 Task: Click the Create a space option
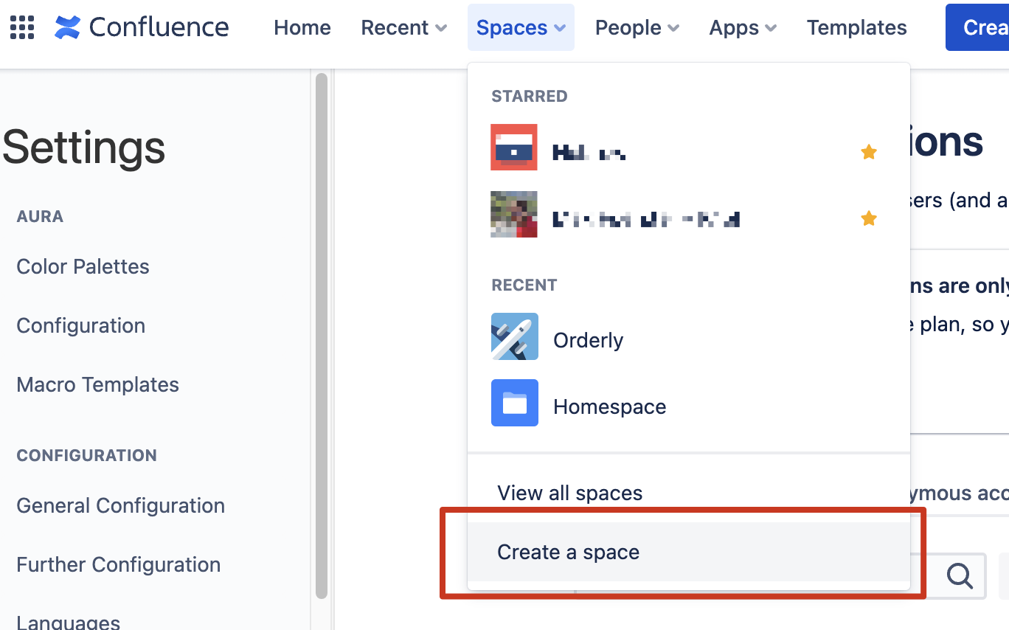(x=568, y=551)
